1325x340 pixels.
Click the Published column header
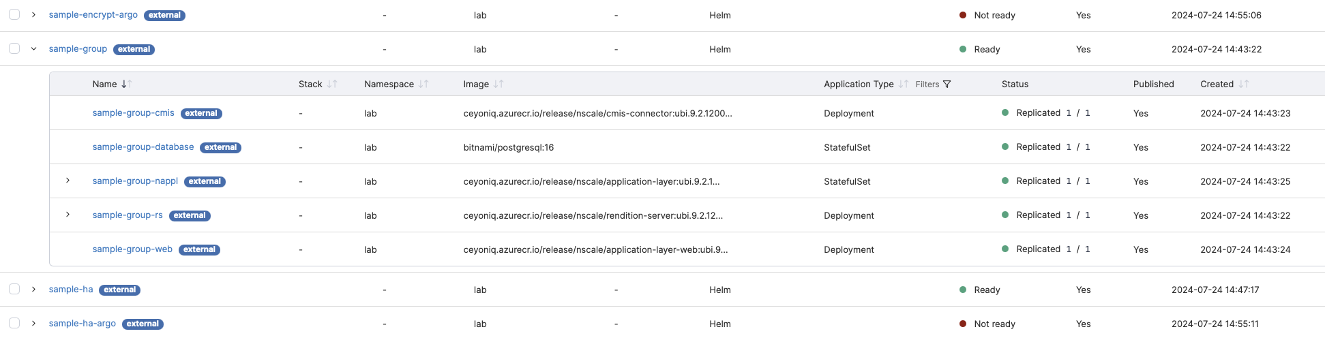click(1153, 84)
